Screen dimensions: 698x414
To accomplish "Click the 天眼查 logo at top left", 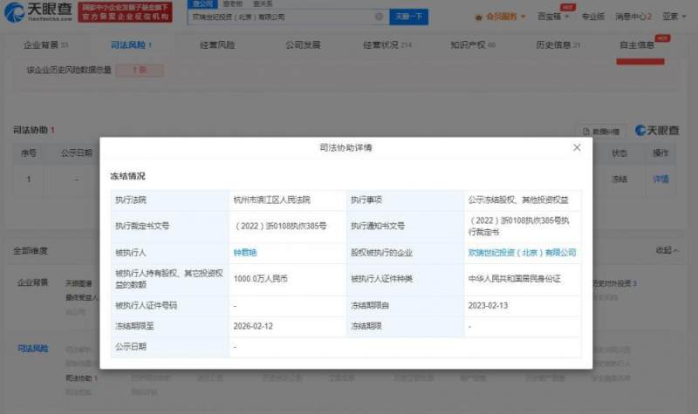I will pyautogui.click(x=38, y=11).
